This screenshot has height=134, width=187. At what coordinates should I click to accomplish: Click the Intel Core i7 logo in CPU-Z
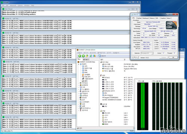coord(171,25)
